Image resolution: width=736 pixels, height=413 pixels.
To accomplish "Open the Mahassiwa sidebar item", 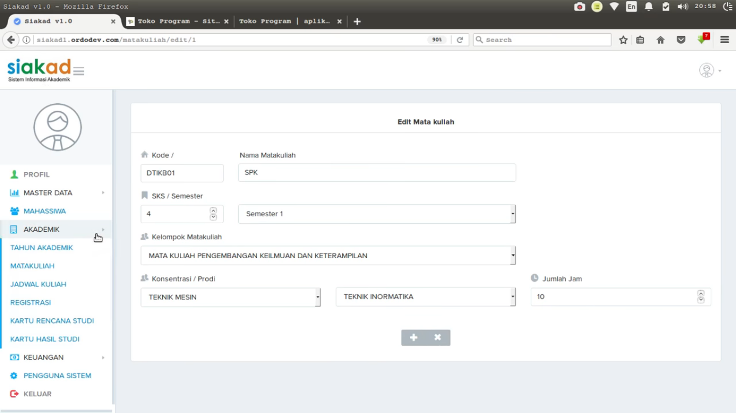I will coord(44,211).
